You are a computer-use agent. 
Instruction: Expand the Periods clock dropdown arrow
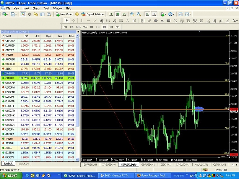click(x=174, y=15)
